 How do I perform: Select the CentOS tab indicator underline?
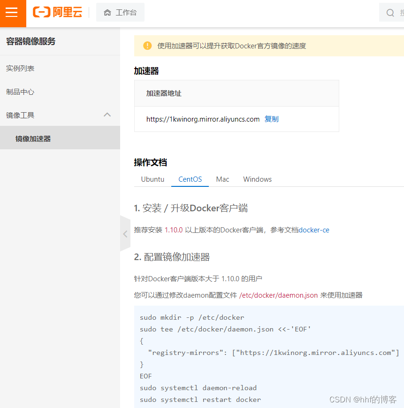[x=190, y=186]
